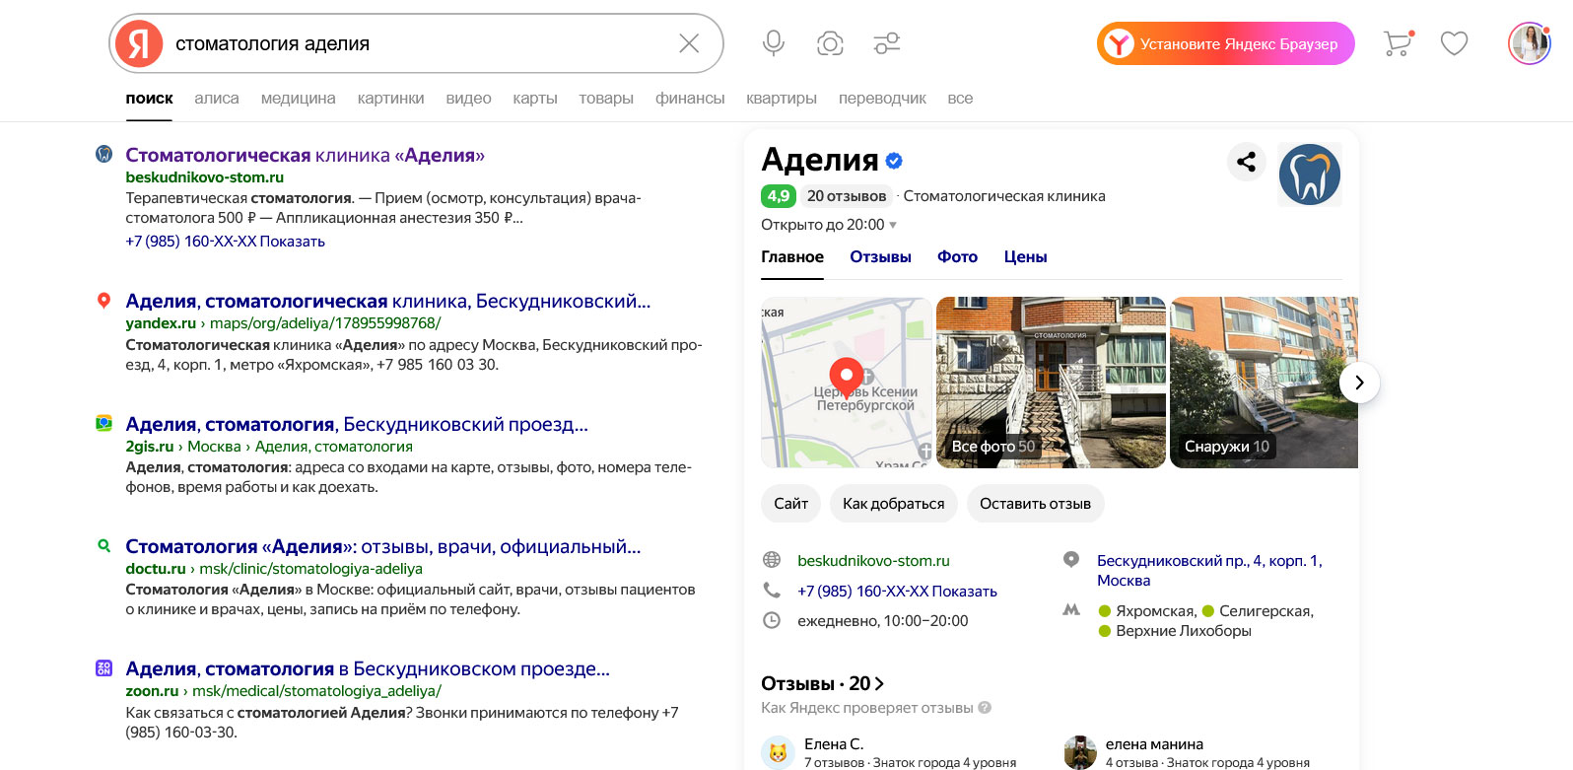
Task: Click Как добраться button
Action: click(893, 504)
